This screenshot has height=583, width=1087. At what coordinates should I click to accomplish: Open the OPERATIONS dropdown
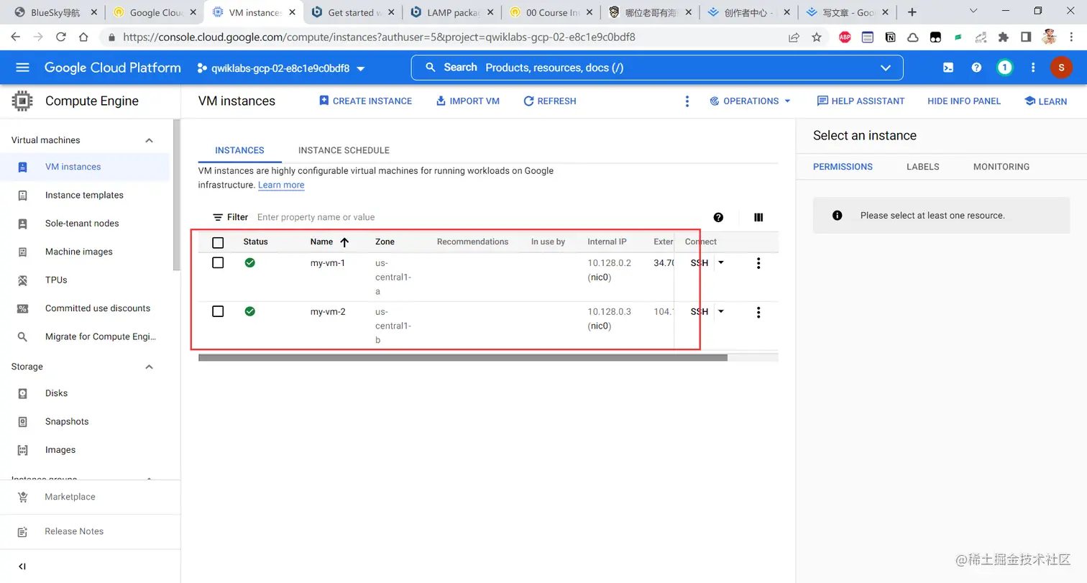(751, 101)
